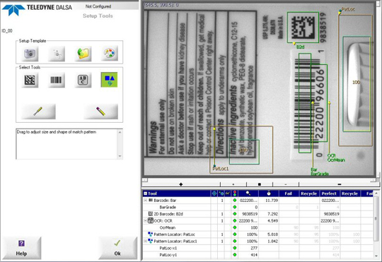Toggle green status indicator for OcrMean

coord(235,227)
